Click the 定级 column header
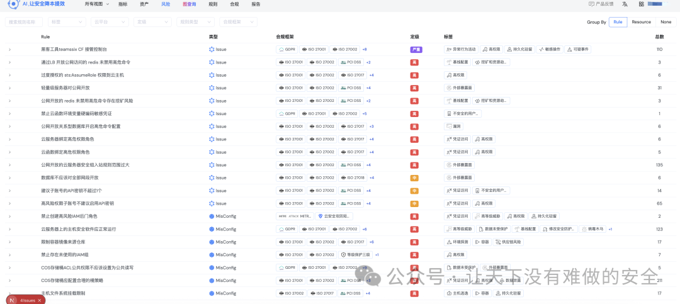680x304 pixels. (414, 37)
